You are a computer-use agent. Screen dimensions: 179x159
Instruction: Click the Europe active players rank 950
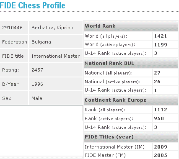pyautogui.click(x=159, y=118)
